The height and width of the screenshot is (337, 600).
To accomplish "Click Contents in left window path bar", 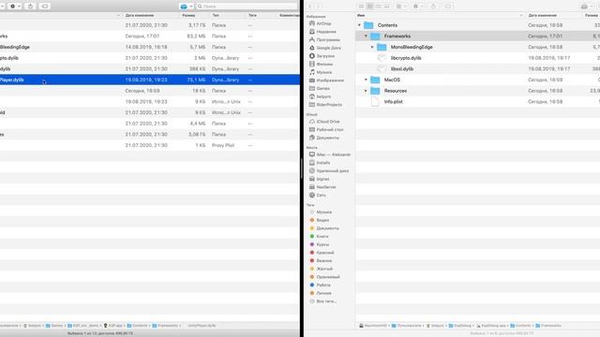I will [137, 326].
